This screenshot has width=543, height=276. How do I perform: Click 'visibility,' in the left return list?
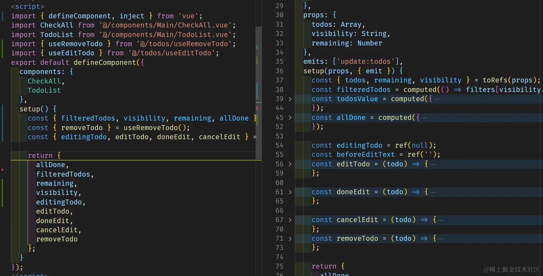[59, 192]
